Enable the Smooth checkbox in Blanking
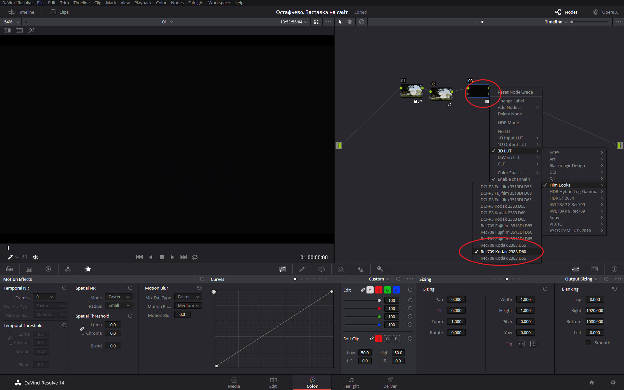Screen dimensions: 624x390 click(588, 343)
